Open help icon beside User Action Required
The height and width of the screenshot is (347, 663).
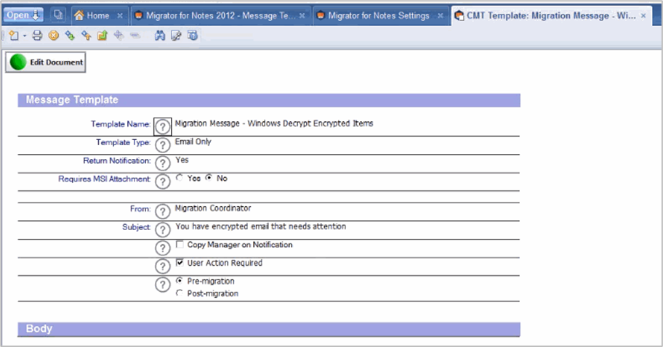pyautogui.click(x=162, y=266)
